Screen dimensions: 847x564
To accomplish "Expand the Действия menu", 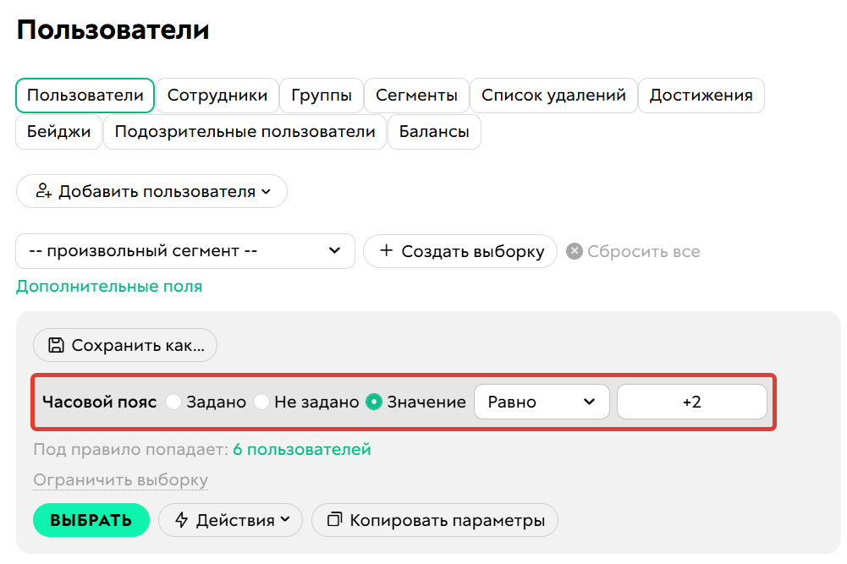I will 230,520.
